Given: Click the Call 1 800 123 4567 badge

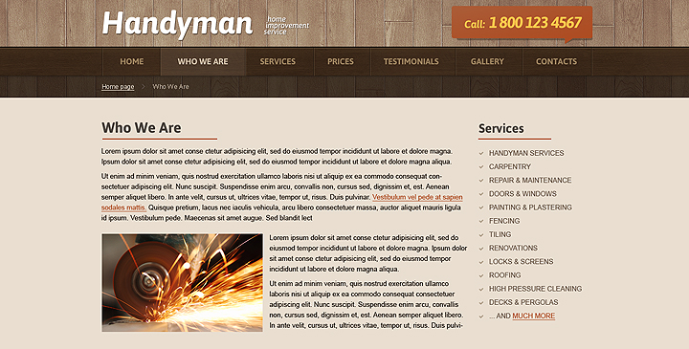Looking at the screenshot, I should [522, 23].
